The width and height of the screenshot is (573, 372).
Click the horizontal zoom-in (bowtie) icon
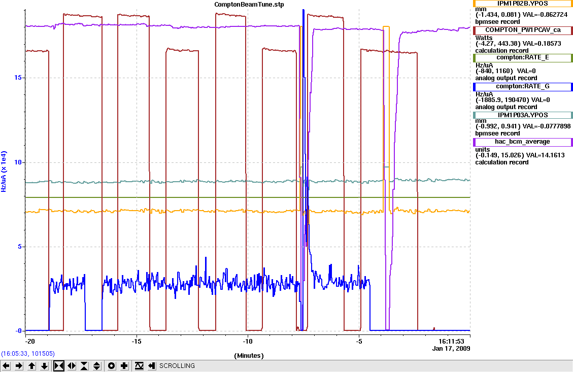59,366
